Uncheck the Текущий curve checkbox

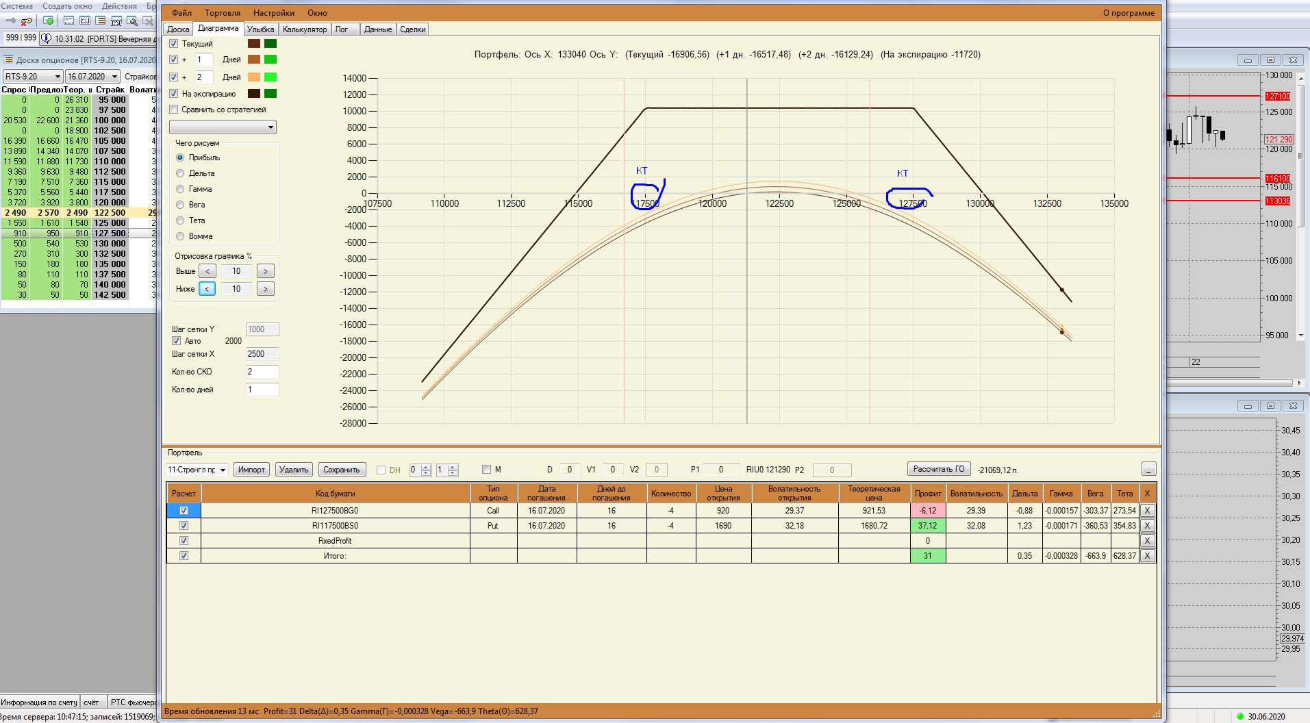(174, 44)
